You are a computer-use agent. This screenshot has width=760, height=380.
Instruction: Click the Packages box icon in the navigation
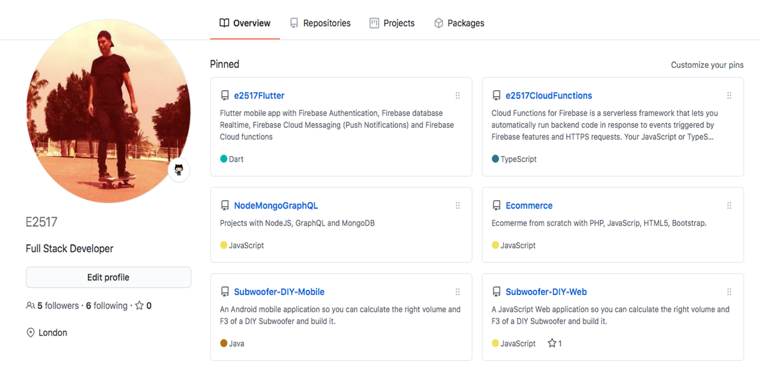(x=439, y=23)
